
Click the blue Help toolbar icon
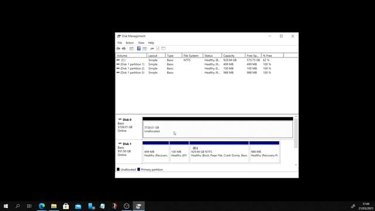coord(139,49)
